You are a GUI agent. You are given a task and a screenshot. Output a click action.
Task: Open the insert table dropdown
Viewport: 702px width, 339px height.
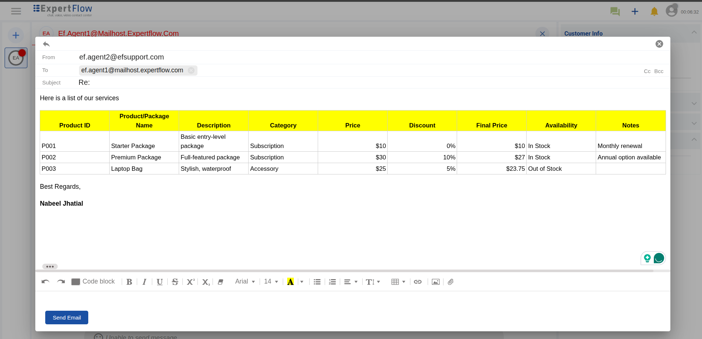[398, 282]
